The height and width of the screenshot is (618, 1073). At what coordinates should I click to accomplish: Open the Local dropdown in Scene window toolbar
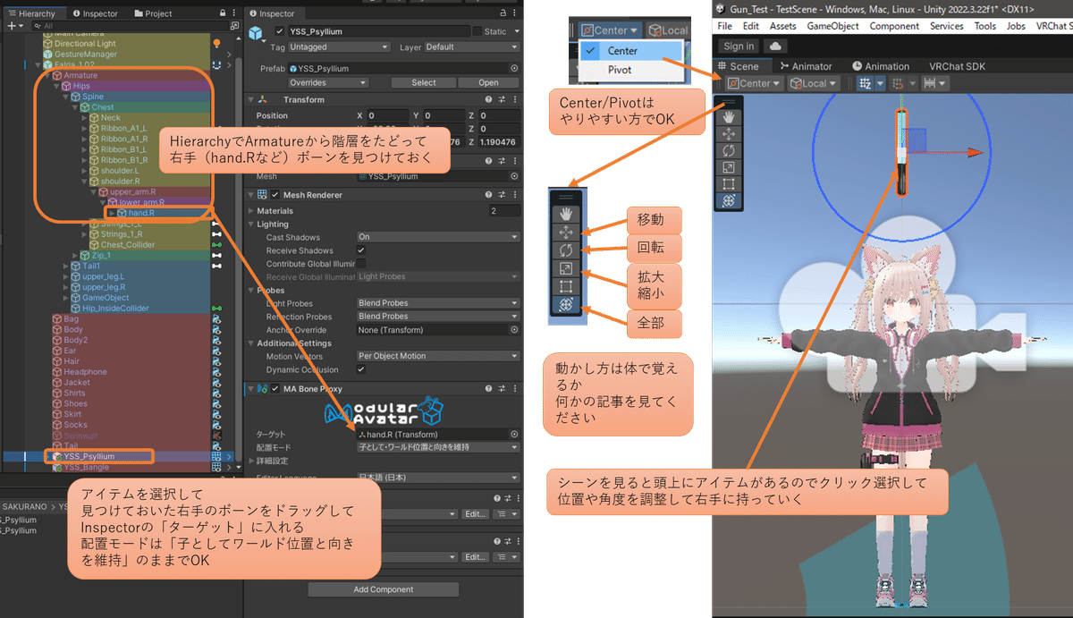pos(813,83)
